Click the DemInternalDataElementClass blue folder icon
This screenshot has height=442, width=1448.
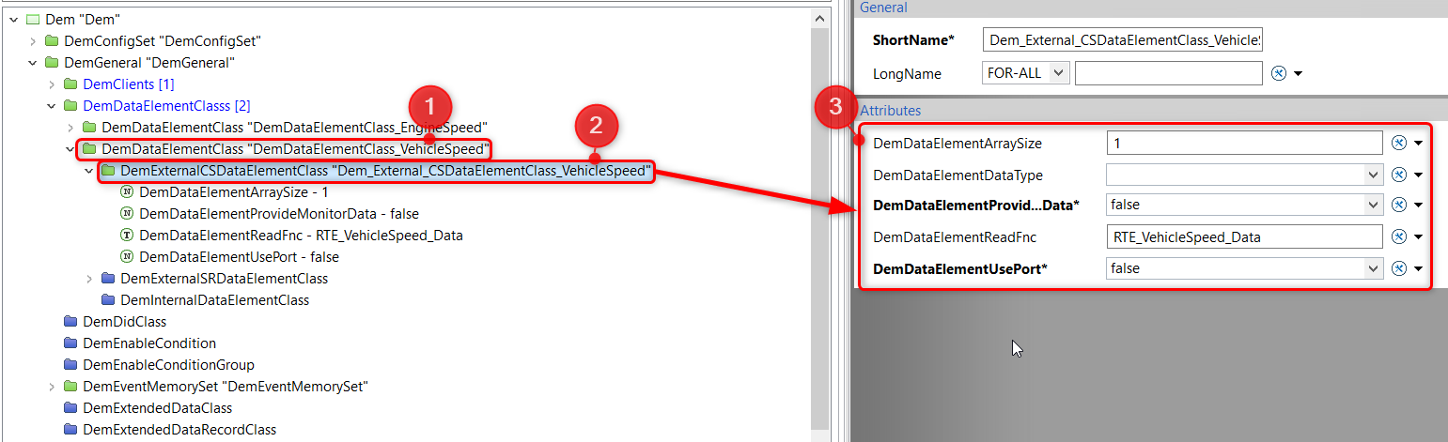pos(108,300)
